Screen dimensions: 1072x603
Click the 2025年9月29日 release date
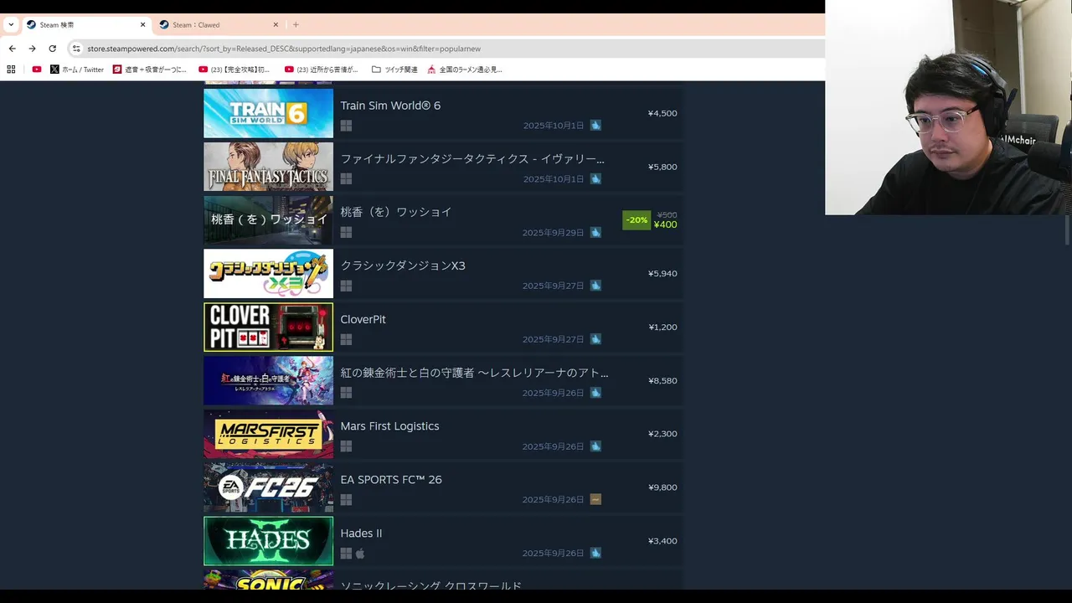pyautogui.click(x=553, y=233)
